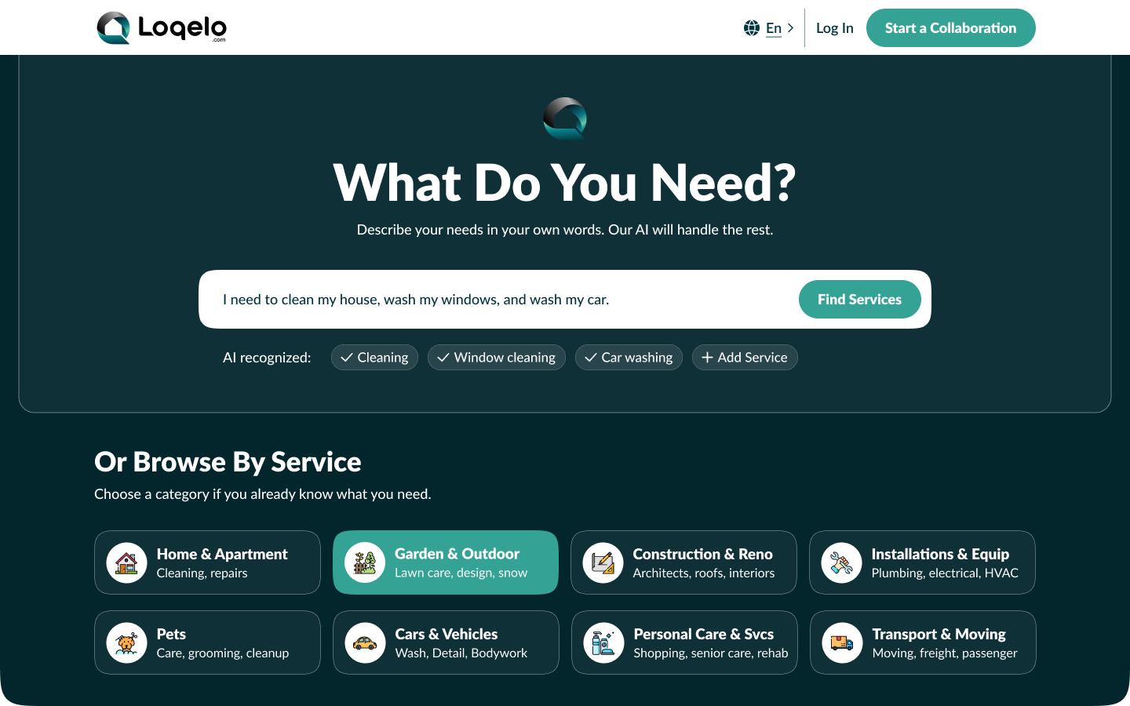The height and width of the screenshot is (706, 1130).
Task: Click the 'Architects, roofs, interiors' subtitle
Action: 704,573
